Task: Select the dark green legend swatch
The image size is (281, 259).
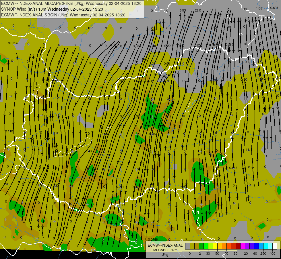Action: point(201,246)
